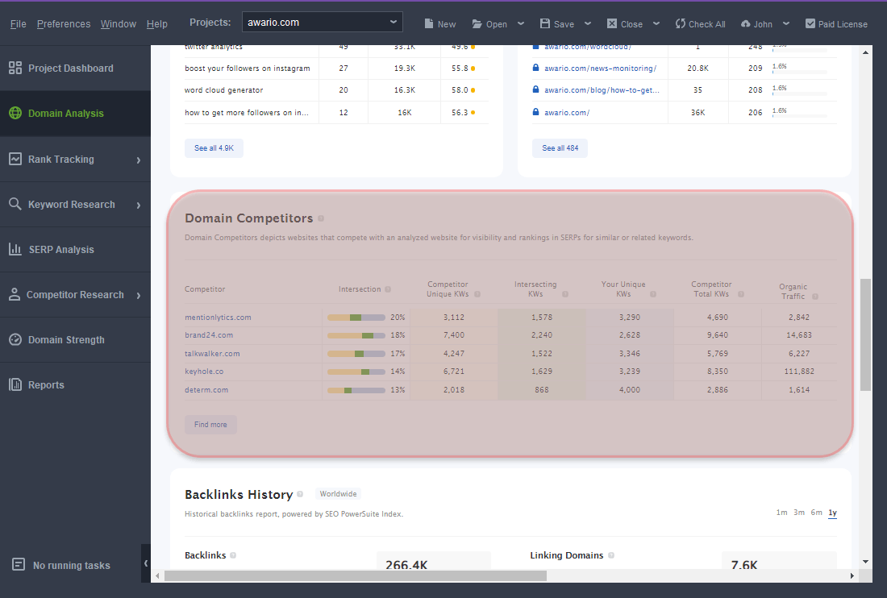Image resolution: width=887 pixels, height=598 pixels.
Task: Collapse the left sidebar with the arrow
Action: (146, 563)
